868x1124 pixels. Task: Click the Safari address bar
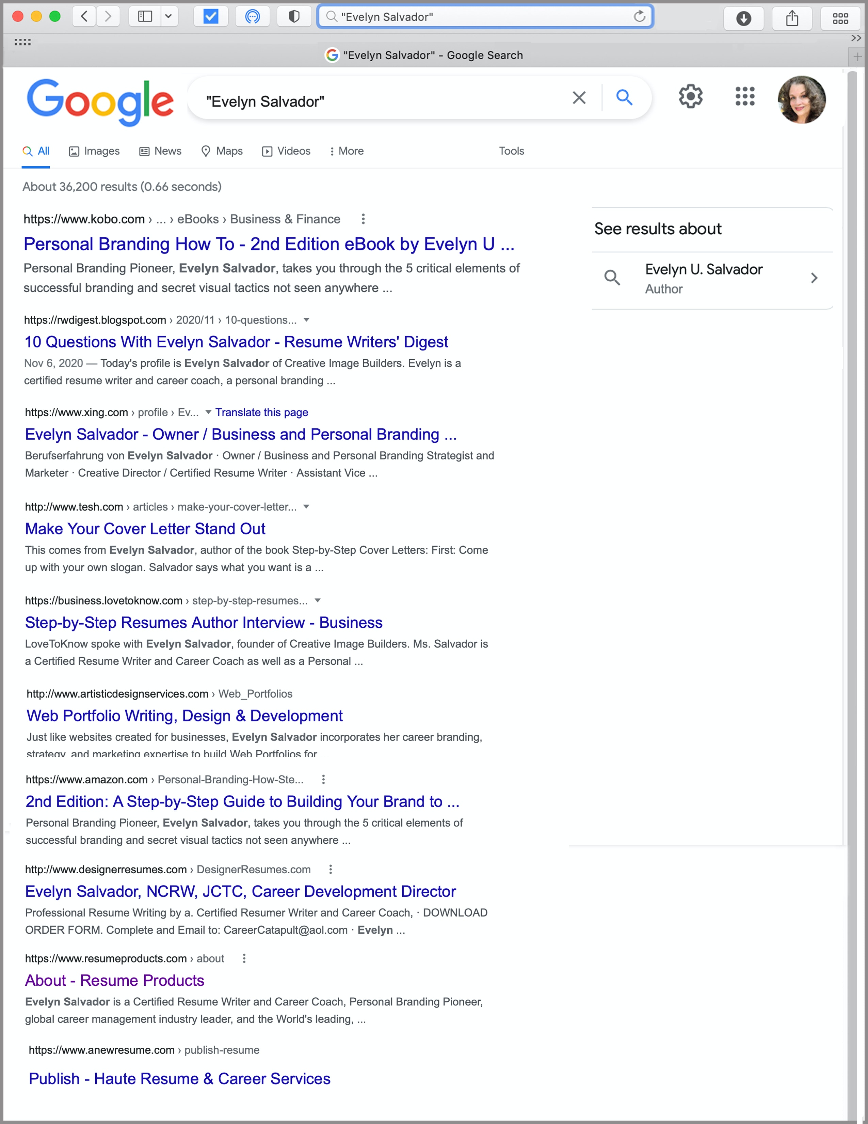485,16
